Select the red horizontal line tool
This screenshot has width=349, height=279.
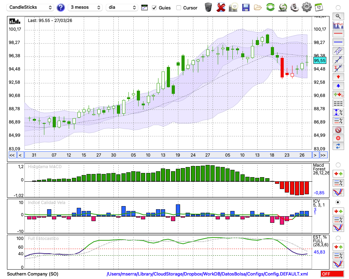338,33
